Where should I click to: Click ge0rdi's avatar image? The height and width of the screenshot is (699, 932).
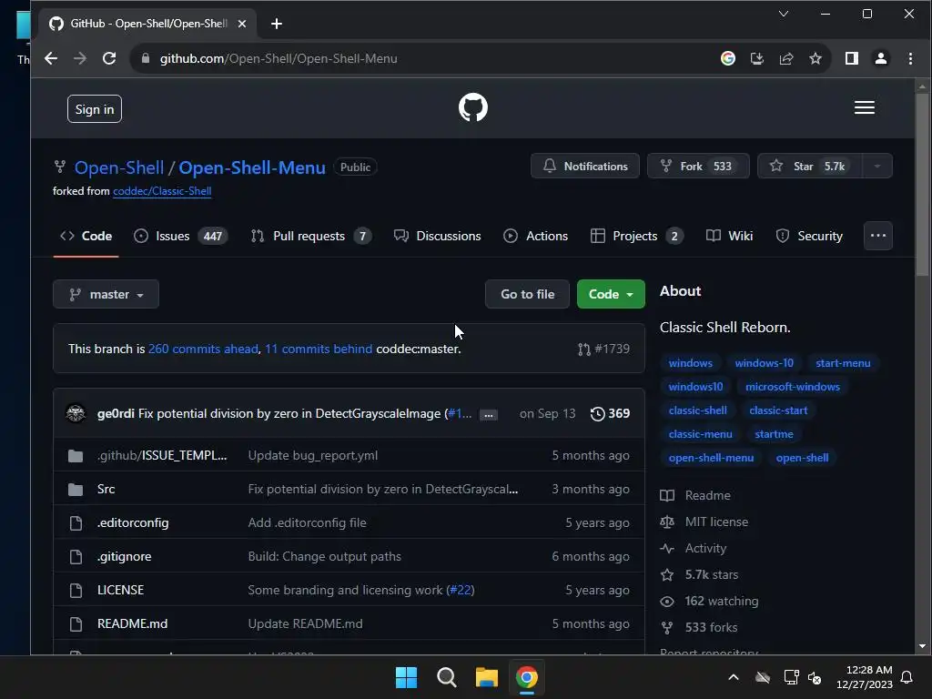point(76,413)
